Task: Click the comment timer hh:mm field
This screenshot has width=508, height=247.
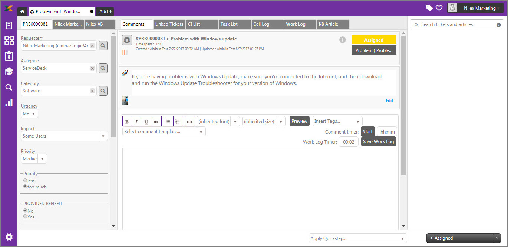Action: pos(387,132)
